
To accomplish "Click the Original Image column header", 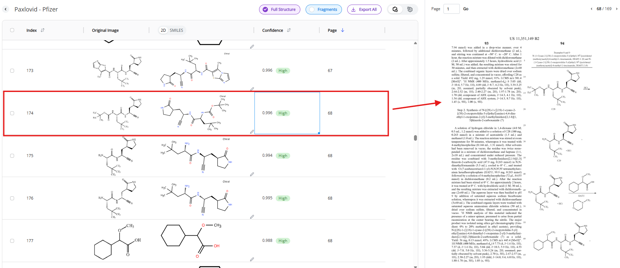I will (x=105, y=30).
